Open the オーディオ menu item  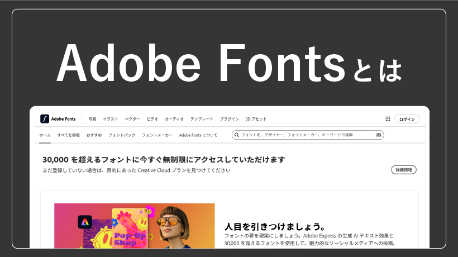174,119
